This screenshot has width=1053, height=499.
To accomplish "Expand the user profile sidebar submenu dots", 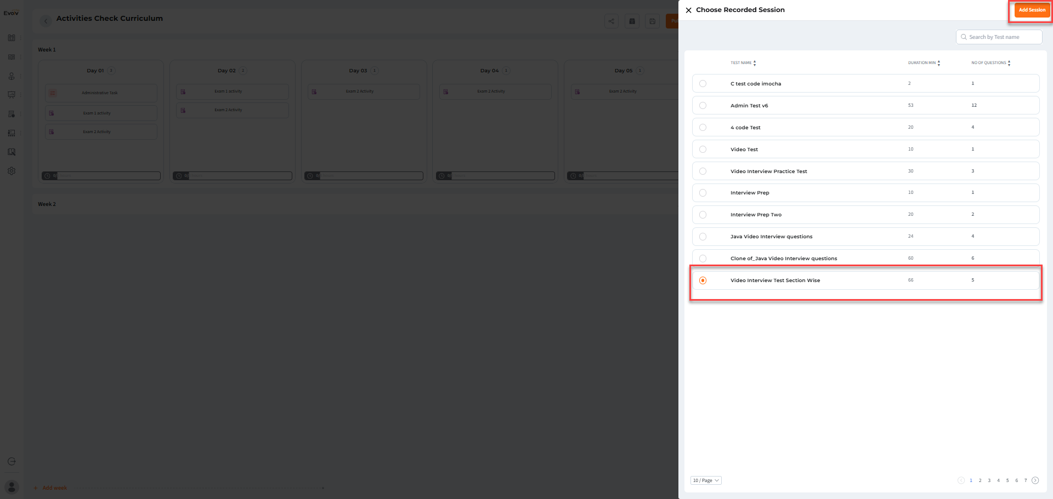I will 21,76.
